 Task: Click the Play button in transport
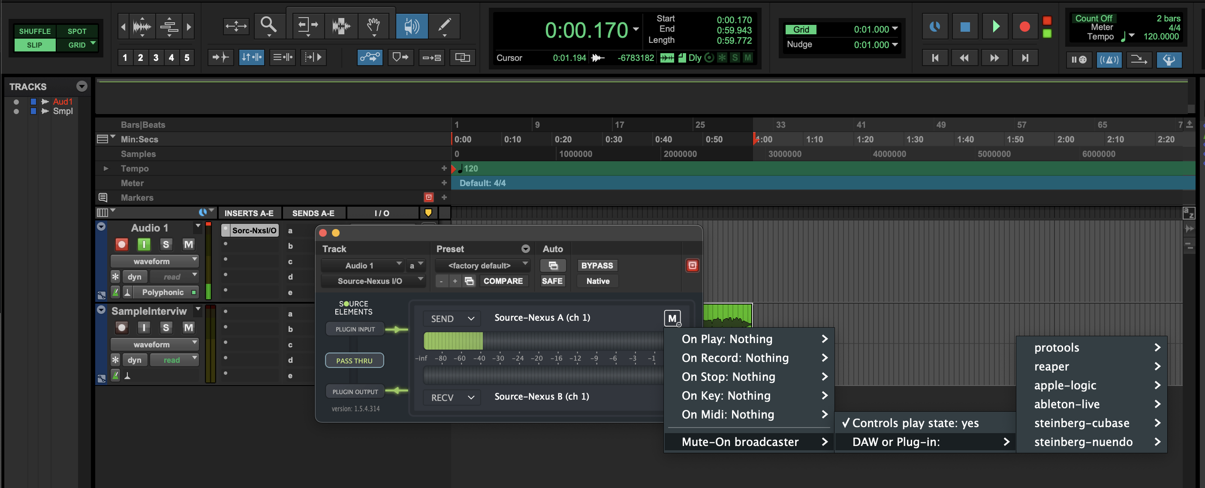click(995, 27)
